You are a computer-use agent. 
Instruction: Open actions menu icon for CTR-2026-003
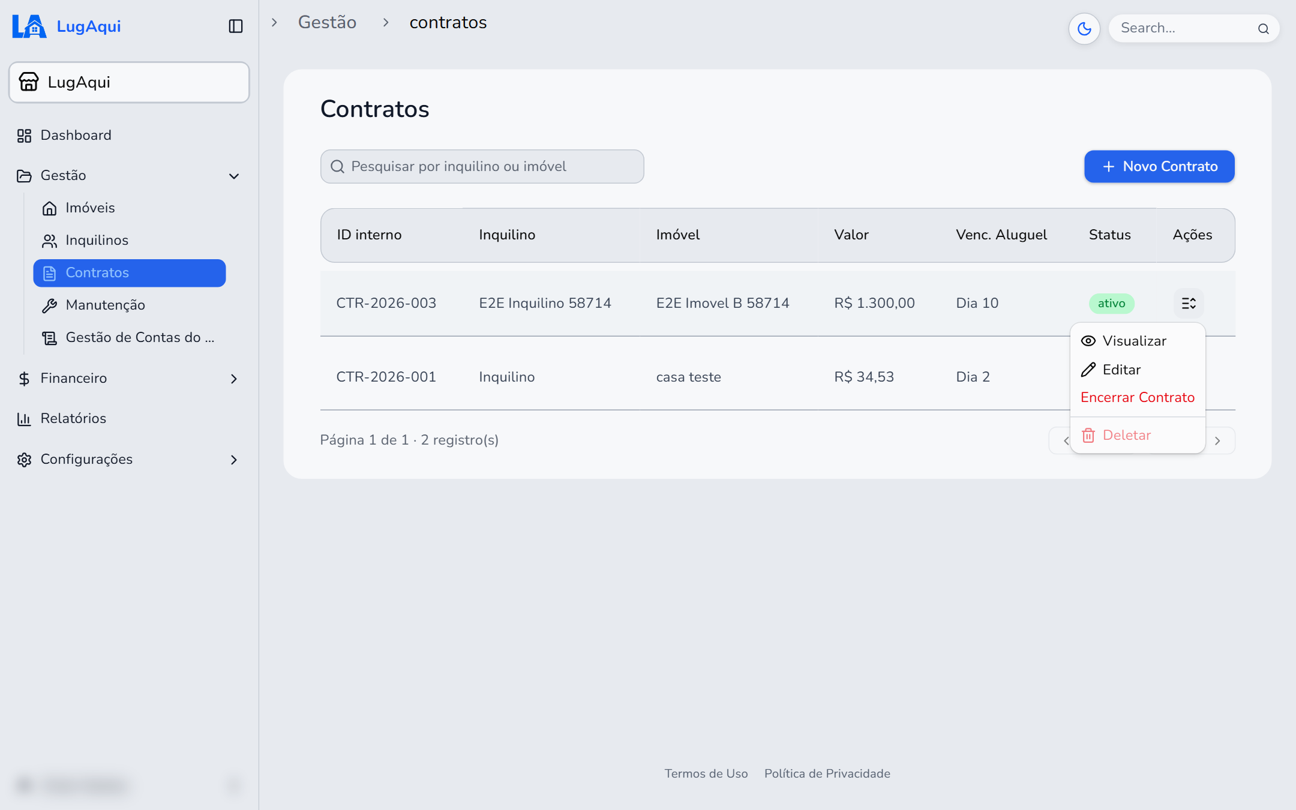click(x=1188, y=304)
